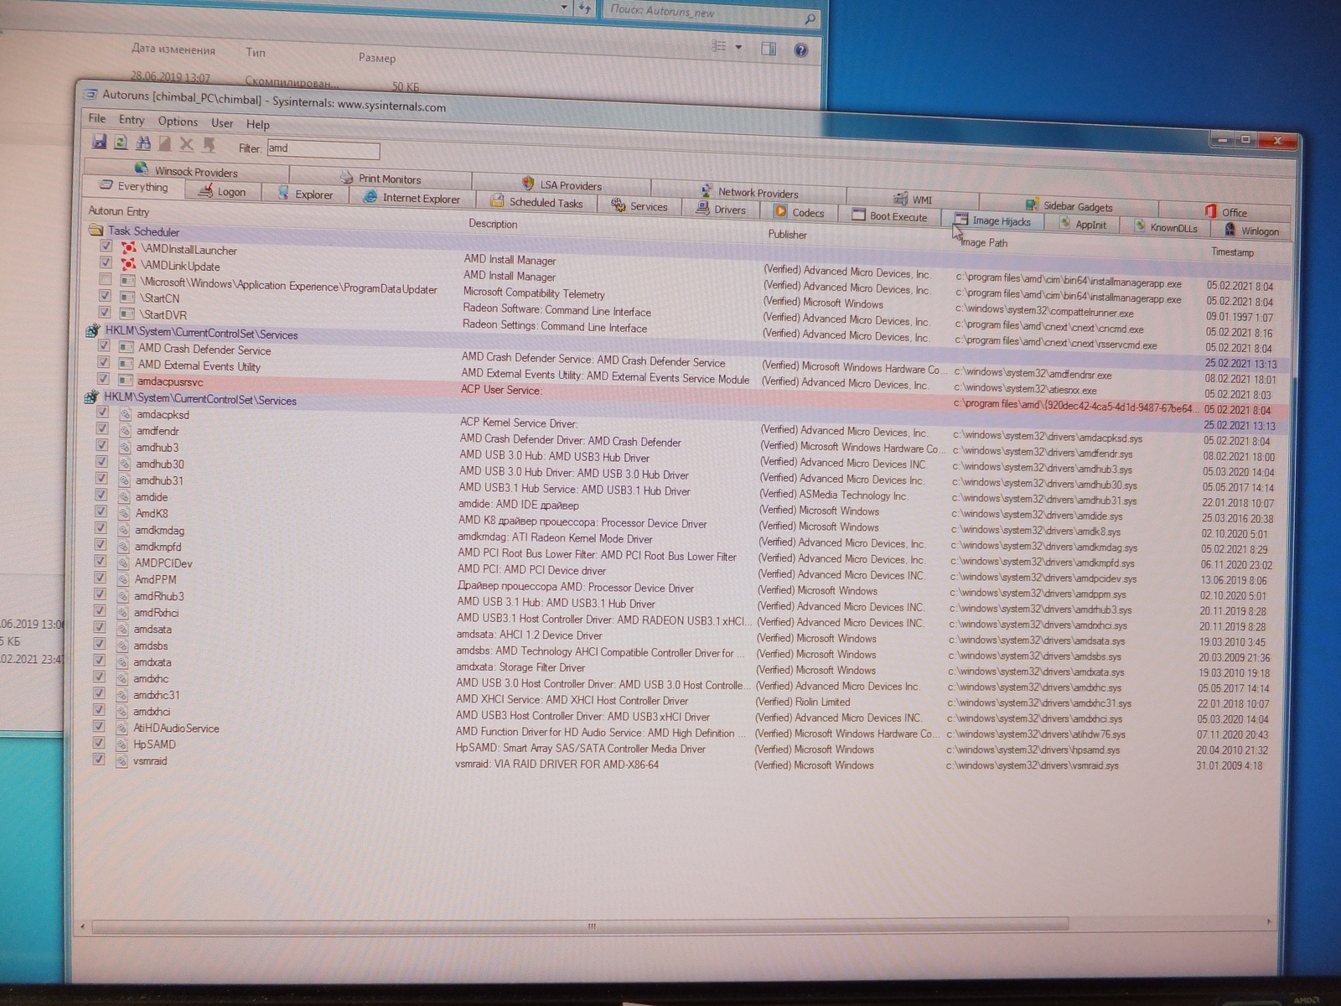Uncheck the AtiHDAudioService checkbox
The image size is (1341, 1006).
(99, 726)
